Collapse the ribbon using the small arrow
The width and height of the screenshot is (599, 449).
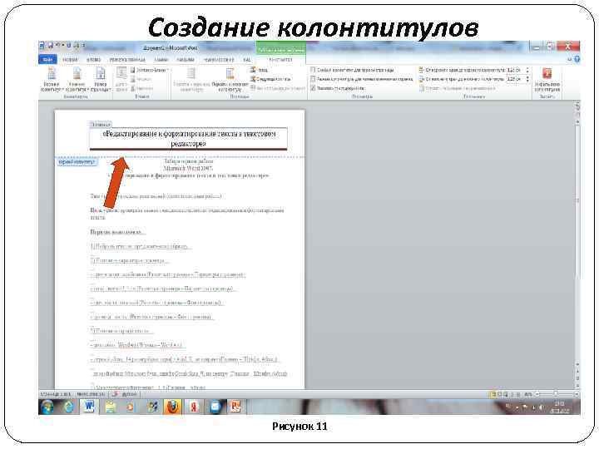tap(570, 59)
